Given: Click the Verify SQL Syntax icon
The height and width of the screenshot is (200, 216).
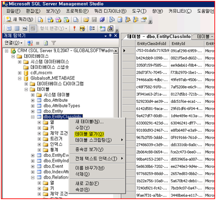Looking at the screenshot, I should (82, 28).
